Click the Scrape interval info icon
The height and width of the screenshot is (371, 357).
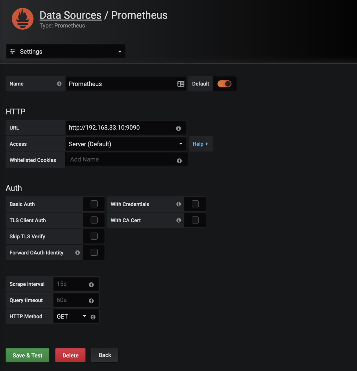(x=91, y=285)
